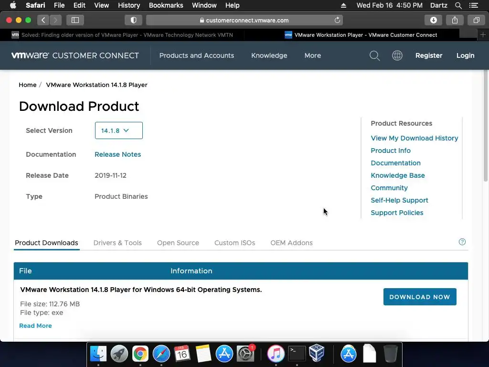Expand Products and Accounts menu
Screen dimensions: 489x367
[196, 55]
